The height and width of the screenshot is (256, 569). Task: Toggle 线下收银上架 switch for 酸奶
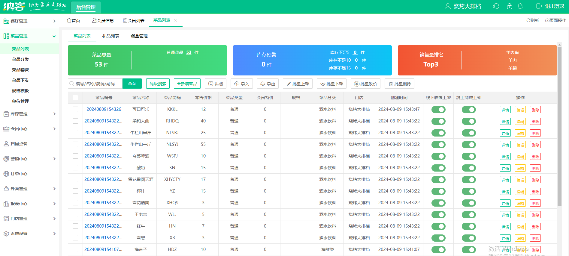(x=438, y=168)
